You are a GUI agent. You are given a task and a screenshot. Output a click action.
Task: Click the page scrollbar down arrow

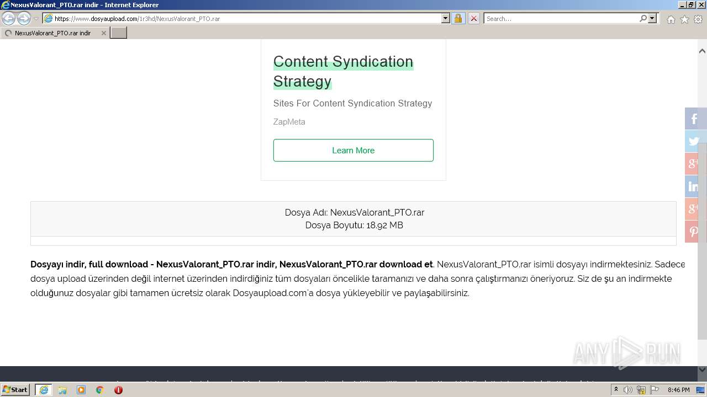702,369
